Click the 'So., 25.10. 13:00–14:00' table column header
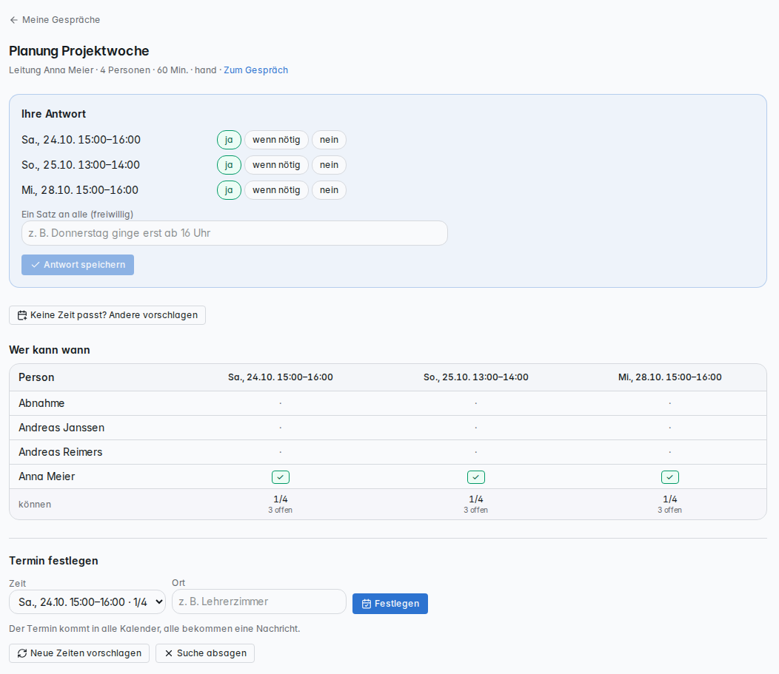 click(x=476, y=377)
